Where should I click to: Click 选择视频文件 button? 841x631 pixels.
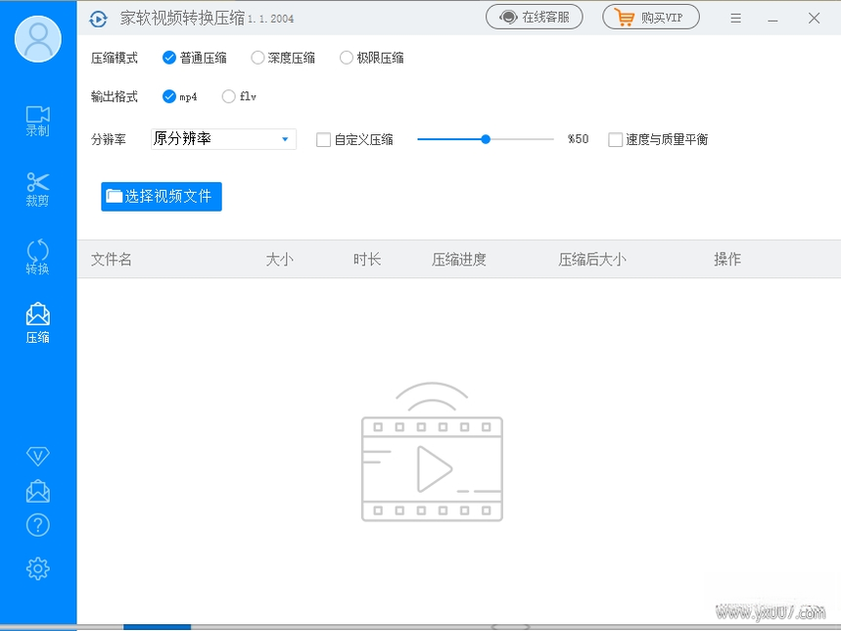click(162, 196)
